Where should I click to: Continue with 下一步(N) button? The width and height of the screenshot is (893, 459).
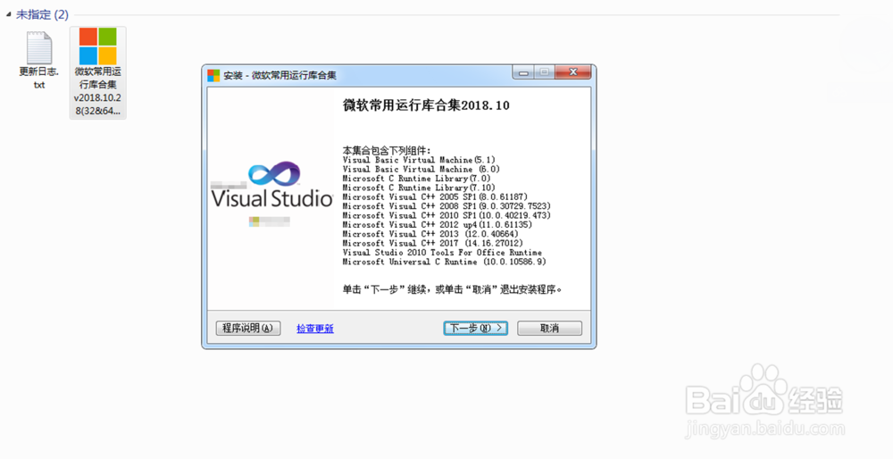[x=476, y=328]
